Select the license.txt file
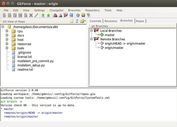This screenshot has width=177, height=127. [x=25, y=57]
